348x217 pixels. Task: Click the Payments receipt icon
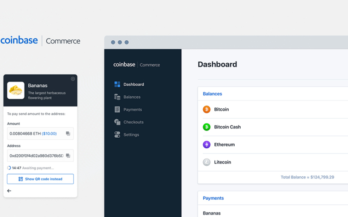pos(117,109)
